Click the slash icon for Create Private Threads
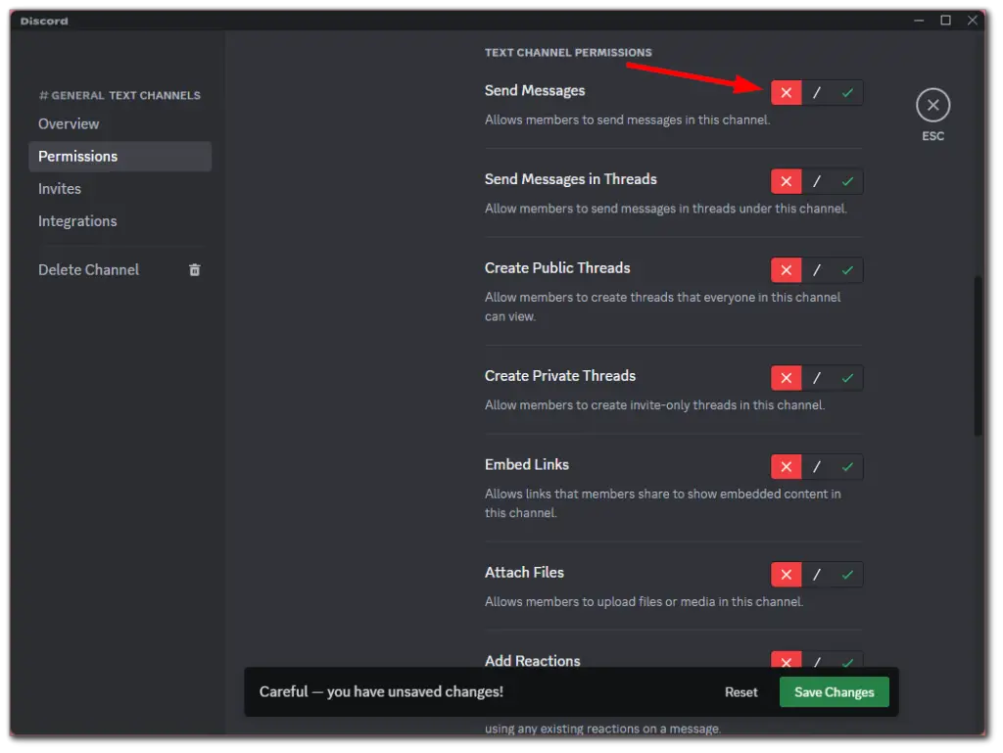Image resolution: width=1003 pixels, height=753 pixels. pos(817,377)
